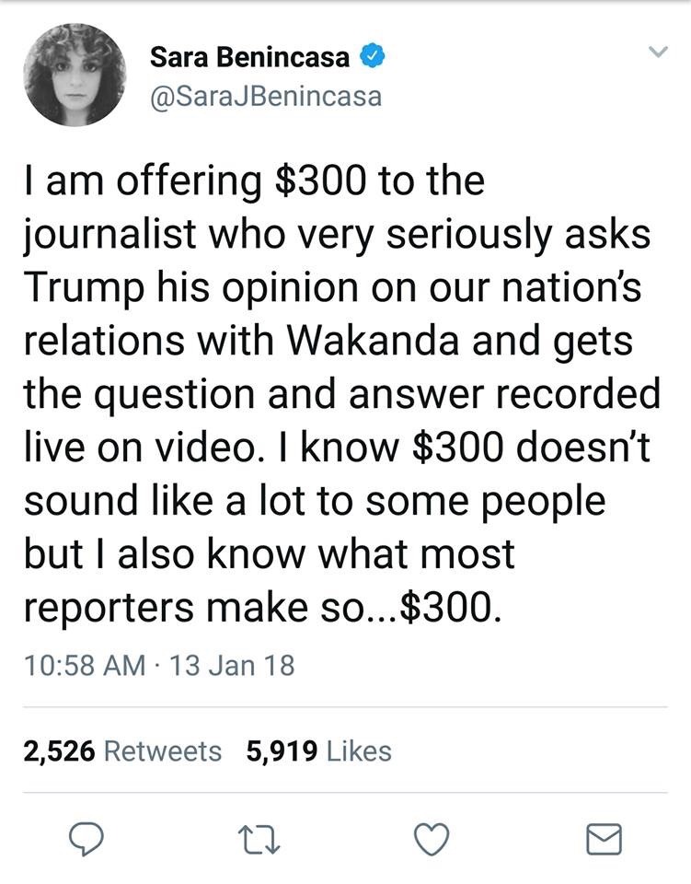
Task: Click the display name Sara Benincasa
Action: pos(249,58)
